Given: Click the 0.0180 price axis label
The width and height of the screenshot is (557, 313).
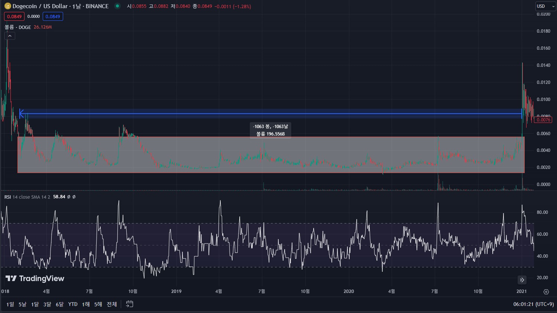Looking at the screenshot, I should point(543,31).
